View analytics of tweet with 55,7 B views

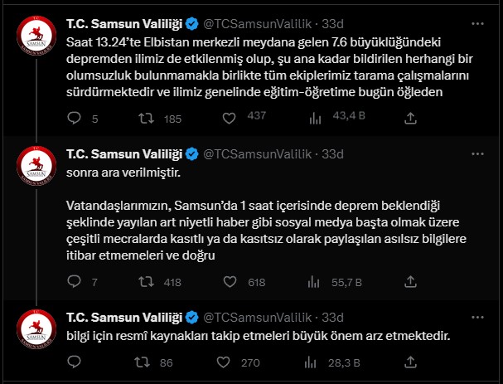point(313,282)
